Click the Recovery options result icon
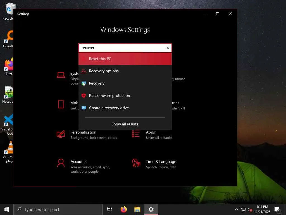The width and height of the screenshot is (286, 215). [84, 71]
